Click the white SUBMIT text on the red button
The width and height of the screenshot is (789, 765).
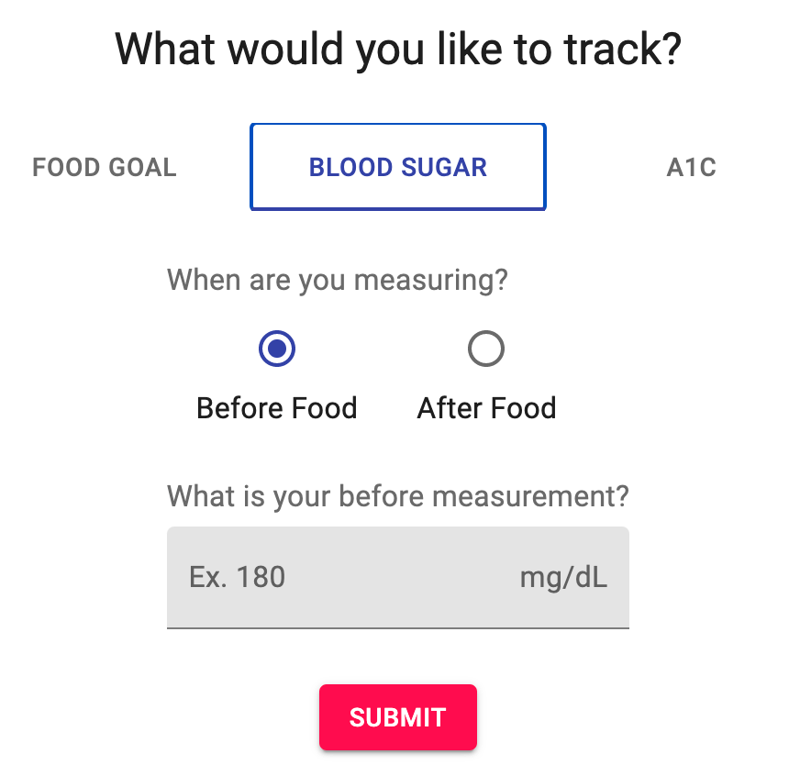pos(398,717)
